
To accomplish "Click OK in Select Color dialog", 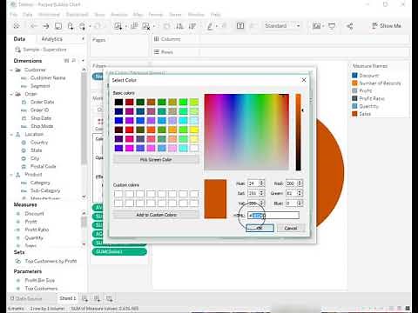I will pos(260,228).
